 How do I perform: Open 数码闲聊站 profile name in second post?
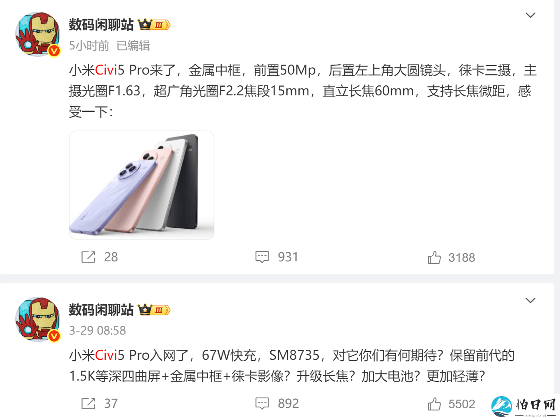coord(101,310)
